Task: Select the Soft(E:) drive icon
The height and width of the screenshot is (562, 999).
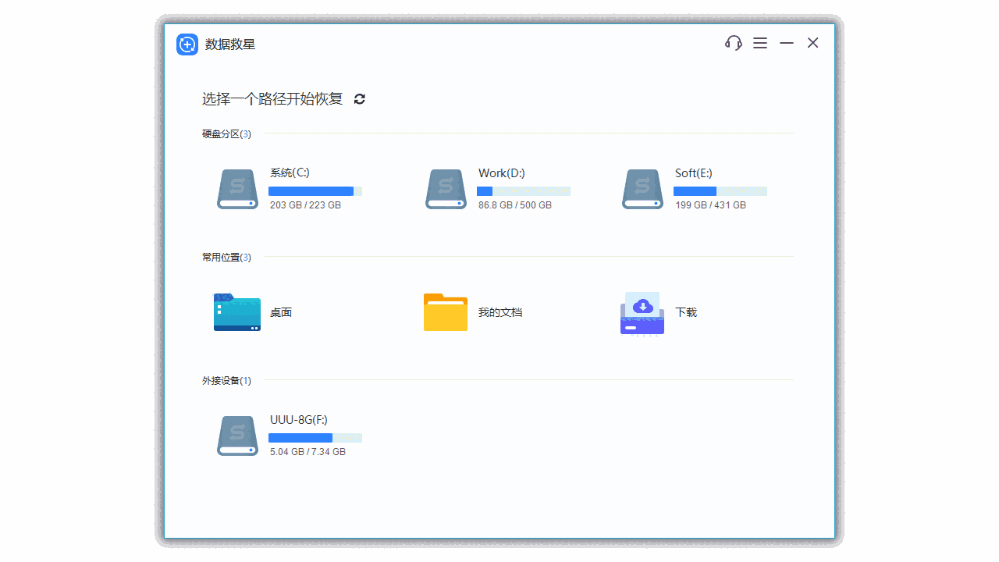Action: 642,189
